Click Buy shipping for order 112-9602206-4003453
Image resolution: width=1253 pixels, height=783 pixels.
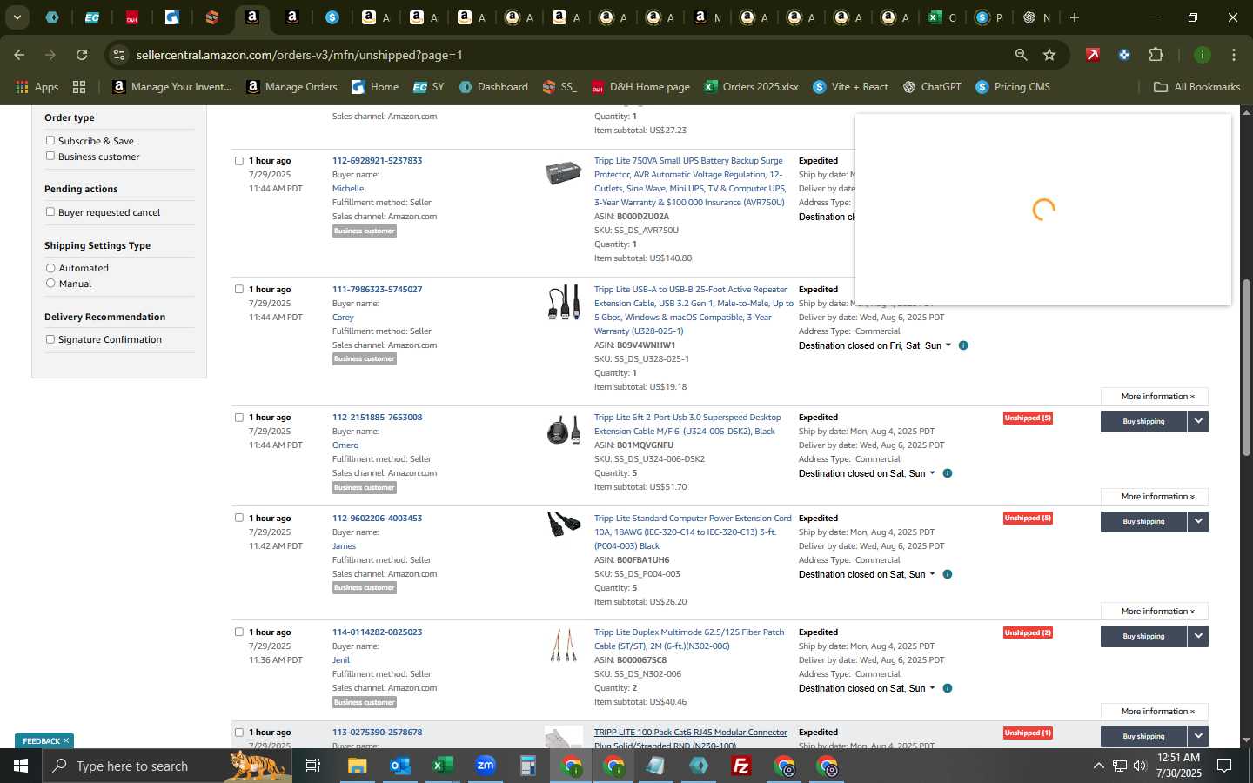(1143, 522)
